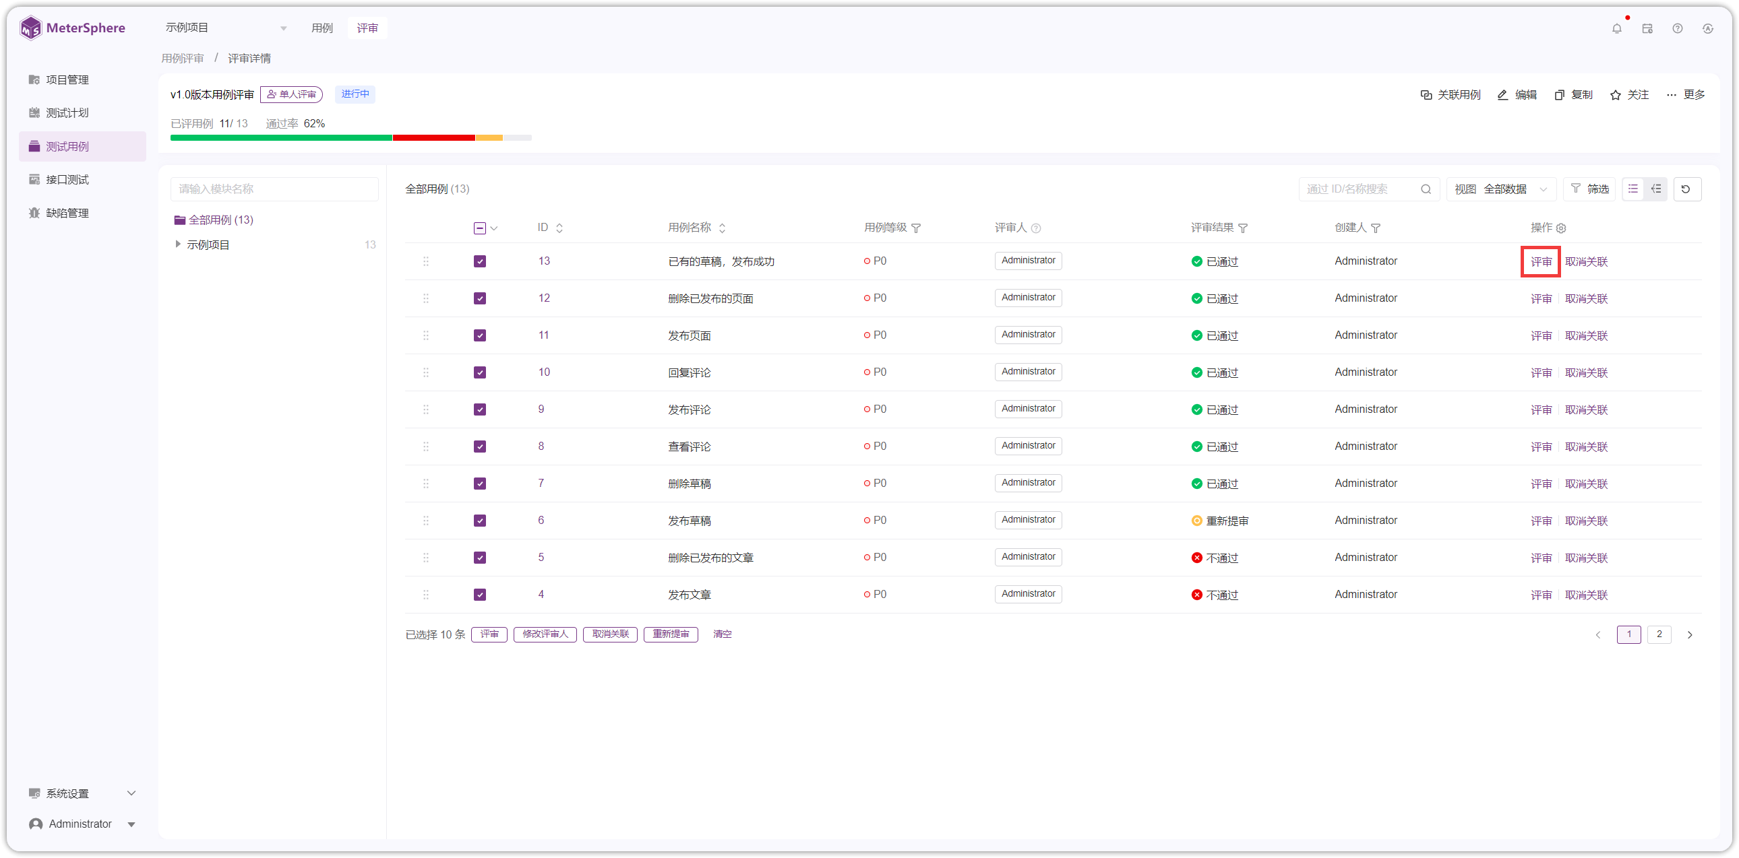The width and height of the screenshot is (1739, 858).
Task: Toggle the select-all header checkbox
Action: [480, 228]
